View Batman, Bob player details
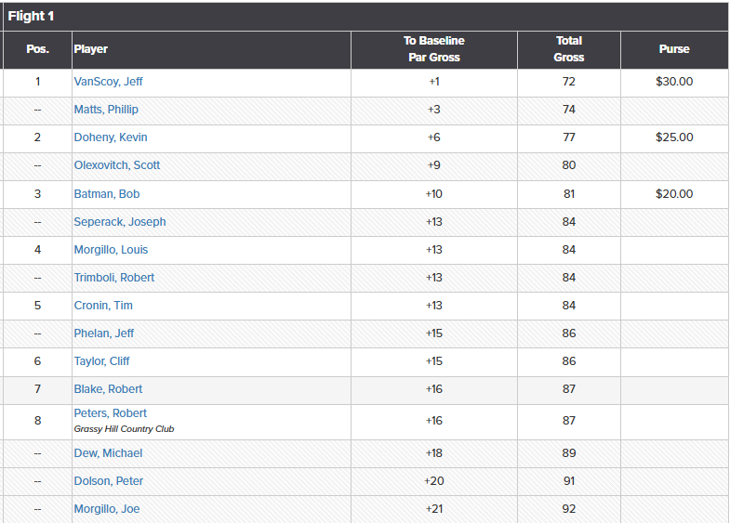The width and height of the screenshot is (730, 523). click(x=107, y=194)
